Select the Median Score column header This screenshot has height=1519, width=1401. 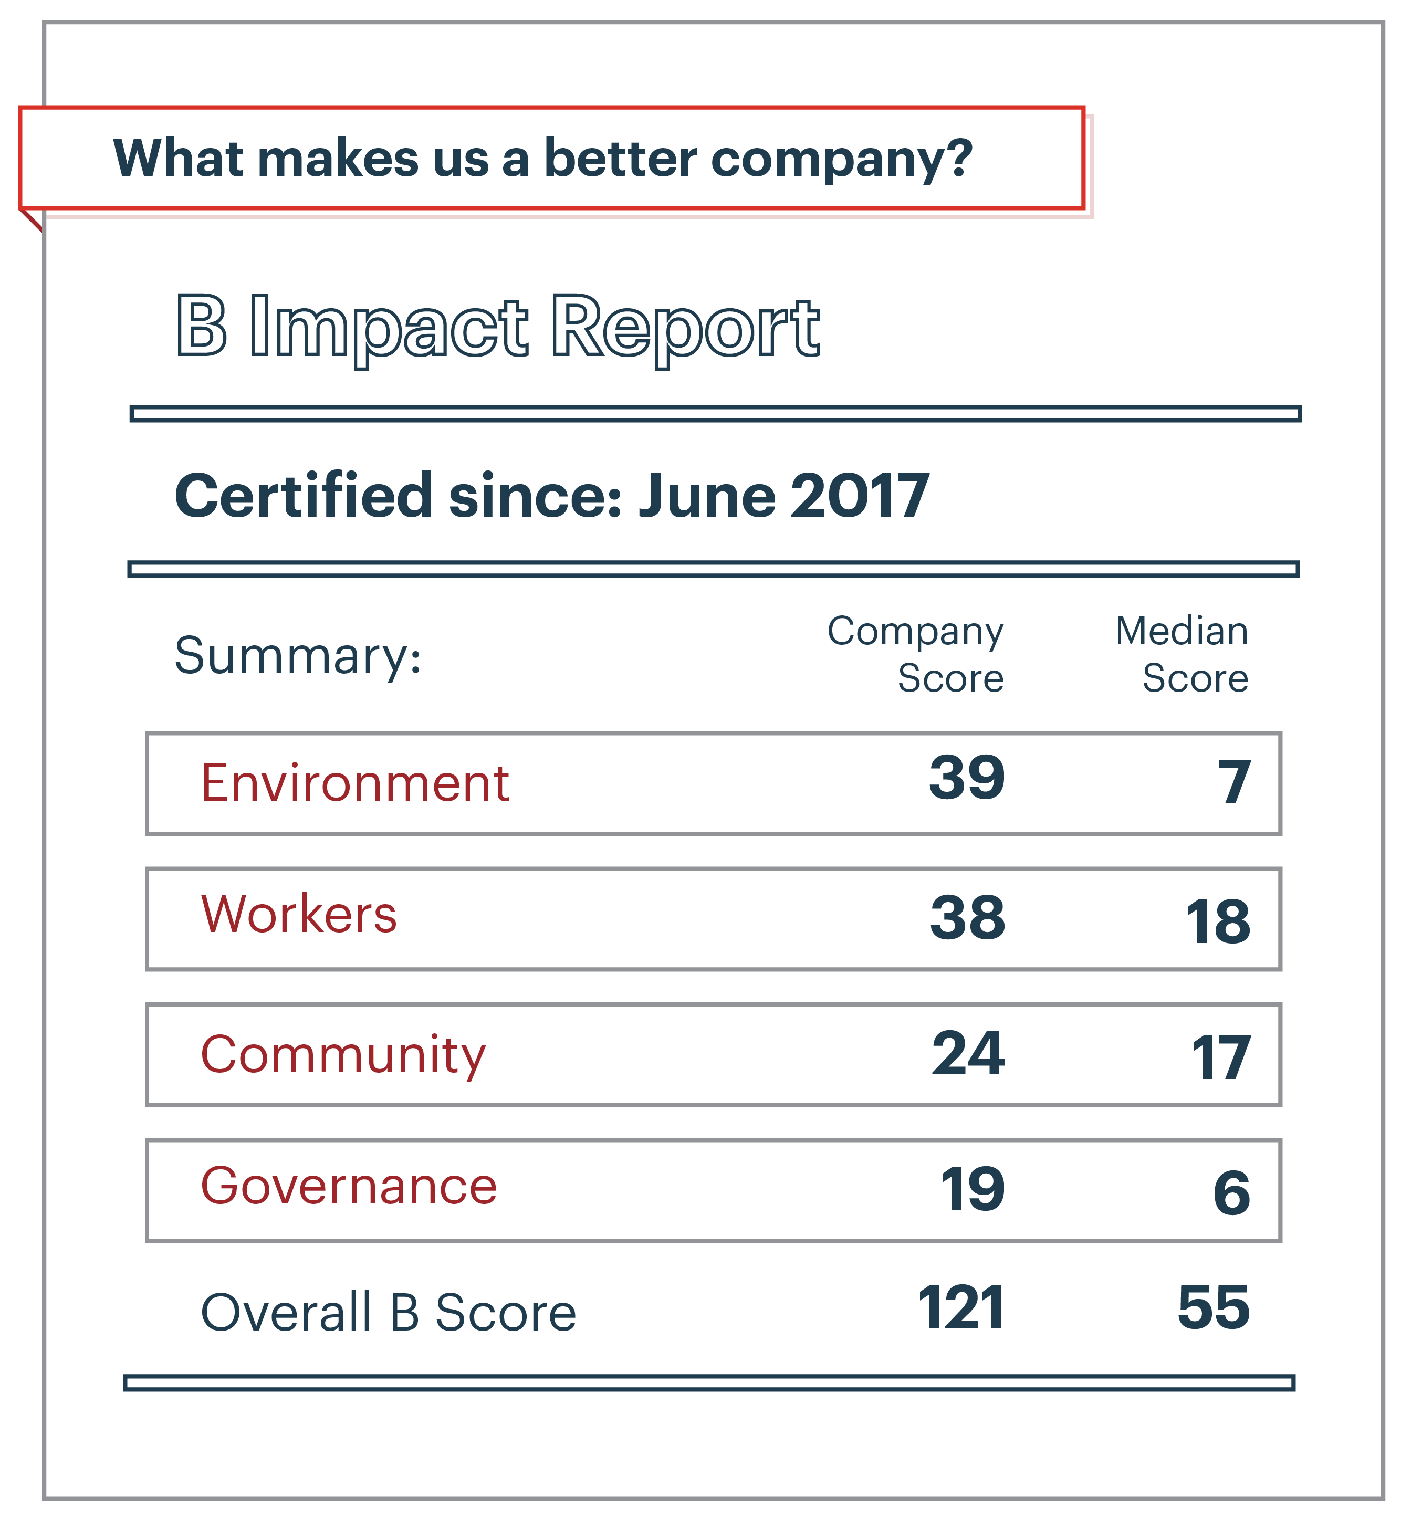[1182, 654]
